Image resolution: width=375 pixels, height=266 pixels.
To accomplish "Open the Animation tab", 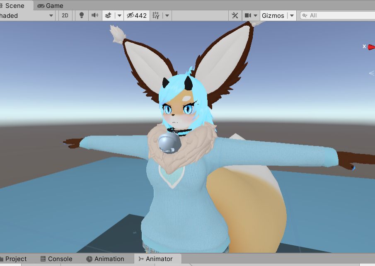I will point(105,259).
